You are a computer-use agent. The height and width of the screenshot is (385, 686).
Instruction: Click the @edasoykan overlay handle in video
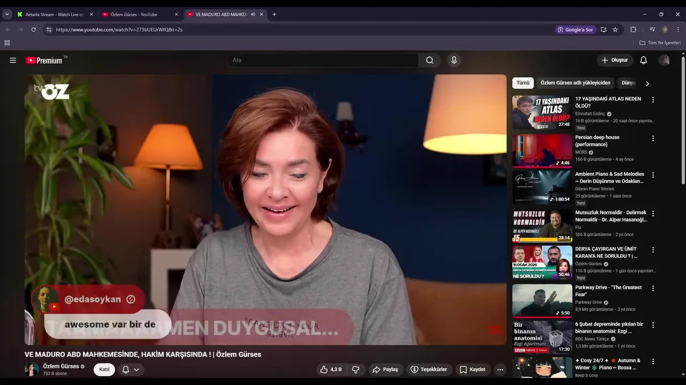pos(92,299)
